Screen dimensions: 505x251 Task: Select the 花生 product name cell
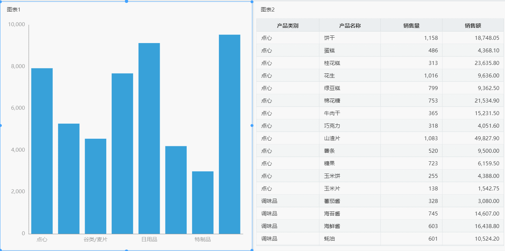pyautogui.click(x=350, y=75)
